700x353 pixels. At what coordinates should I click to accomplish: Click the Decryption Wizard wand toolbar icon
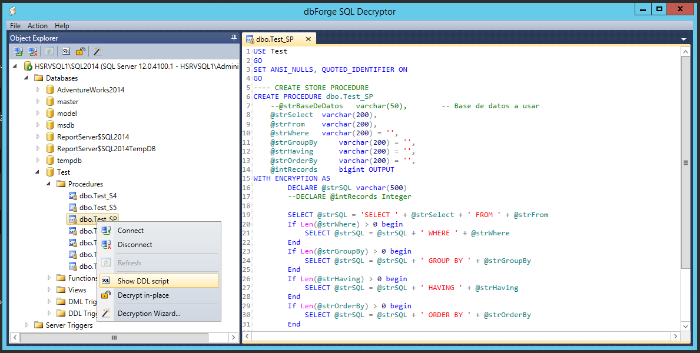point(97,51)
